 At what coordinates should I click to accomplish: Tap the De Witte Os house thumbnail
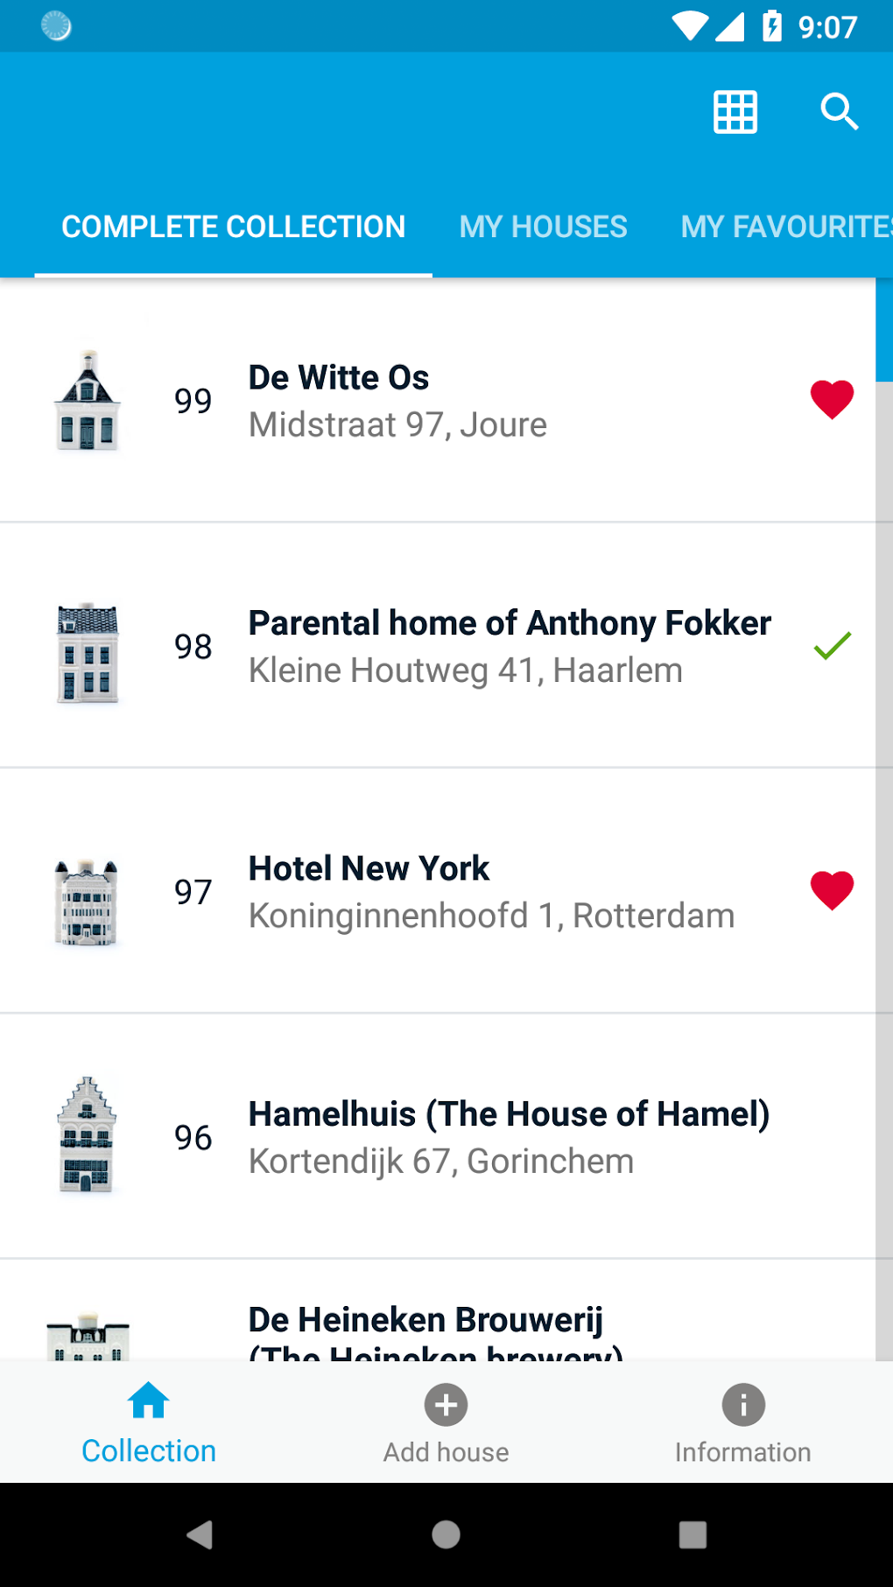coord(87,400)
